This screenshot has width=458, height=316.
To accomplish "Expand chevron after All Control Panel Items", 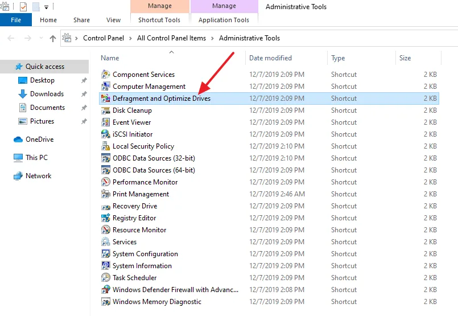I will point(212,38).
